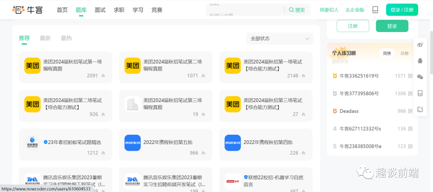The image size is (433, 192).
Task: Click the Lenovo 联想 logo icon
Action: coord(233,181)
